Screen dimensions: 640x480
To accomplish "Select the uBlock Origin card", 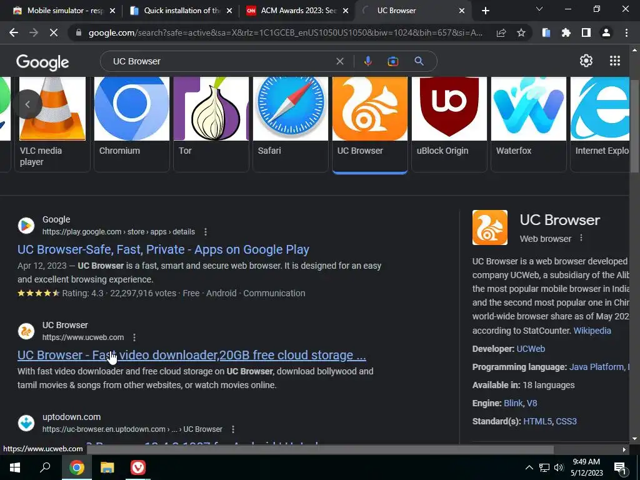I will point(449,124).
